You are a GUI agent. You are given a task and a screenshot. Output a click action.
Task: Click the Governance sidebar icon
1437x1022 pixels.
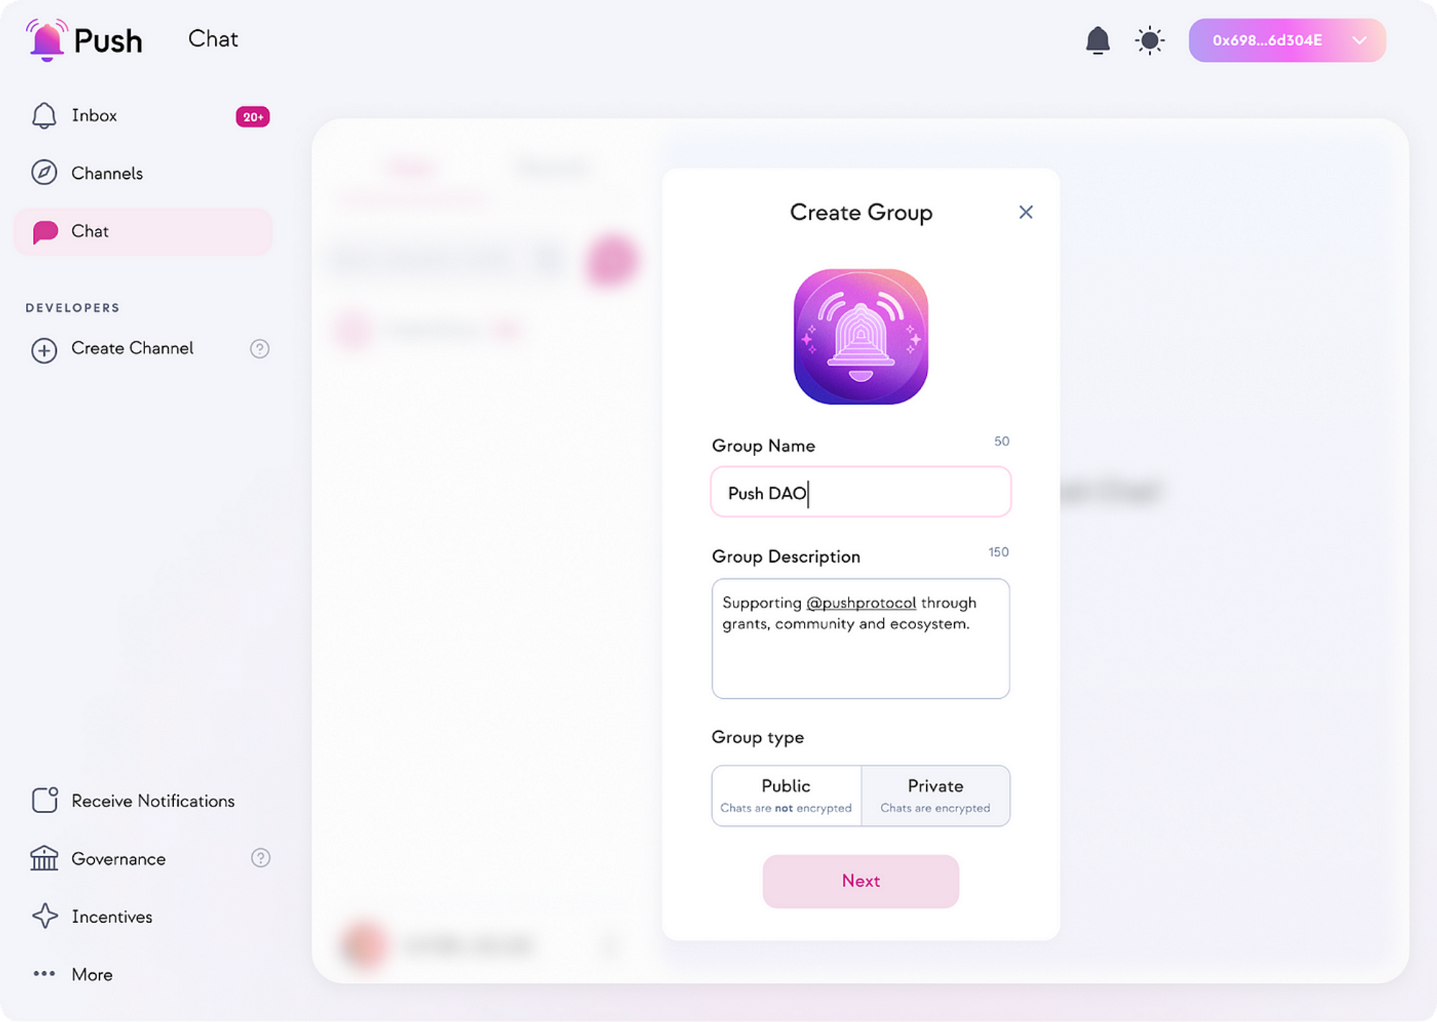(45, 858)
